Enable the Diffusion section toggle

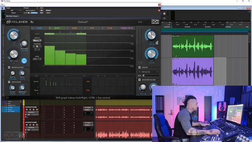9,82
